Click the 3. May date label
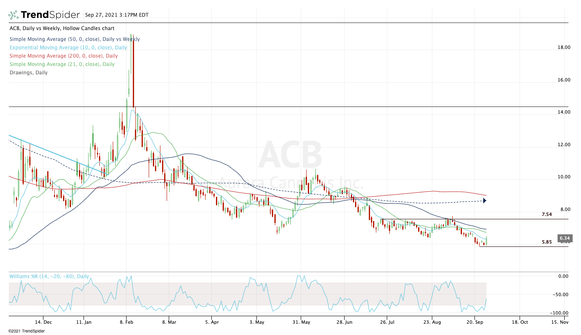The height and width of the screenshot is (335, 581). pyautogui.click(x=256, y=322)
